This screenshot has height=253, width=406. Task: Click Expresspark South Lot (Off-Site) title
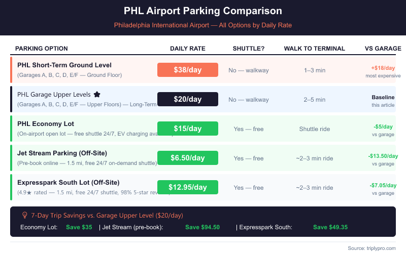coord(69,182)
